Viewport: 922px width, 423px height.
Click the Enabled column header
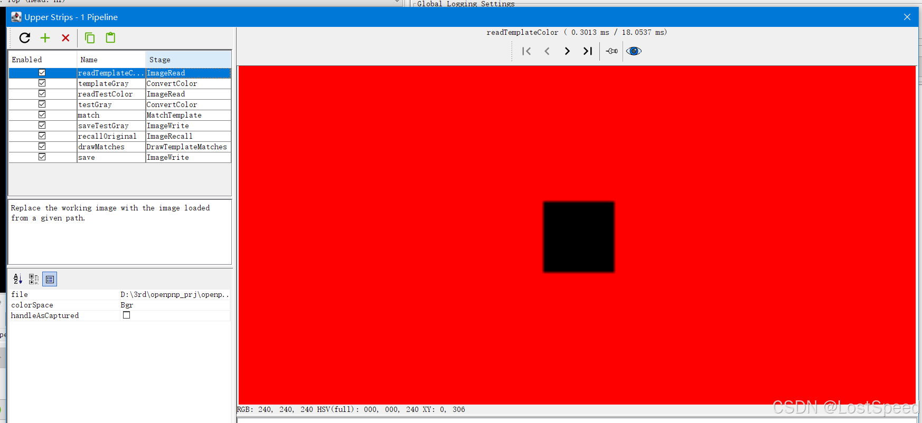pyautogui.click(x=42, y=60)
